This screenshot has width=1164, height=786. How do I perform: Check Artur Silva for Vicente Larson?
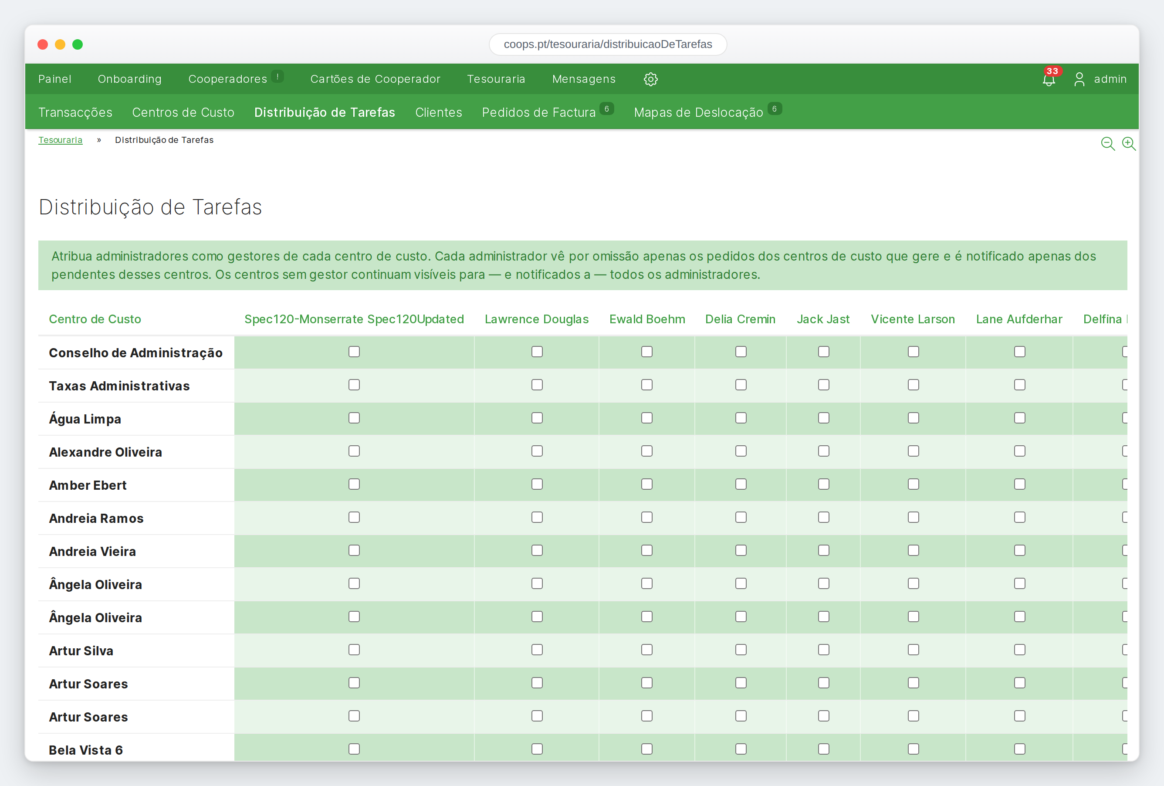(913, 650)
